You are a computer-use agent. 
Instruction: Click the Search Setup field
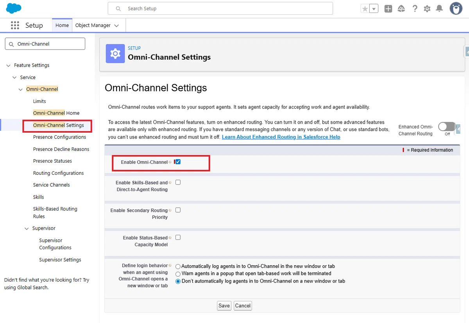(220, 9)
